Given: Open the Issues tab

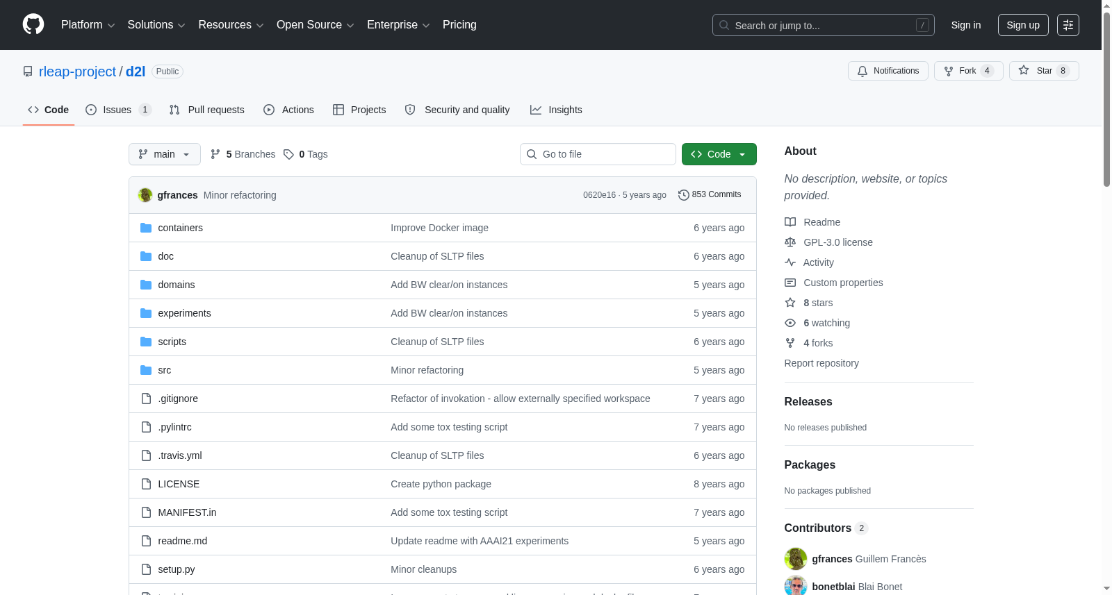Looking at the screenshot, I should click(118, 110).
